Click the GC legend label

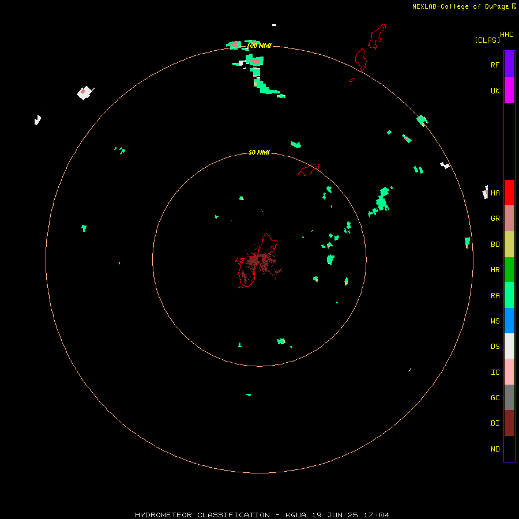(495, 398)
